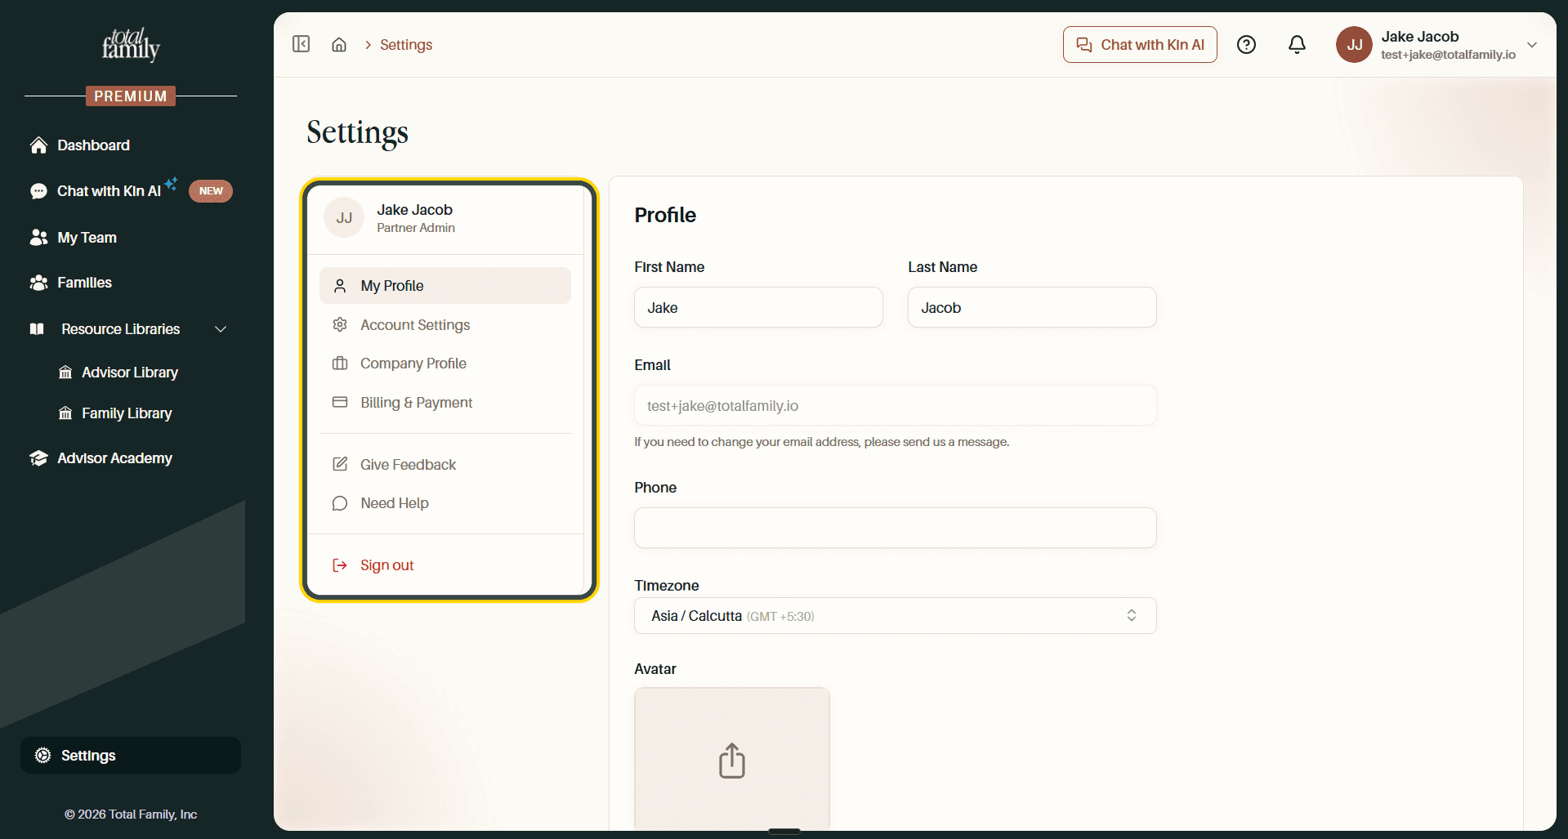Click the Resource Libraries book icon
Image resolution: width=1568 pixels, height=839 pixels.
tap(37, 329)
